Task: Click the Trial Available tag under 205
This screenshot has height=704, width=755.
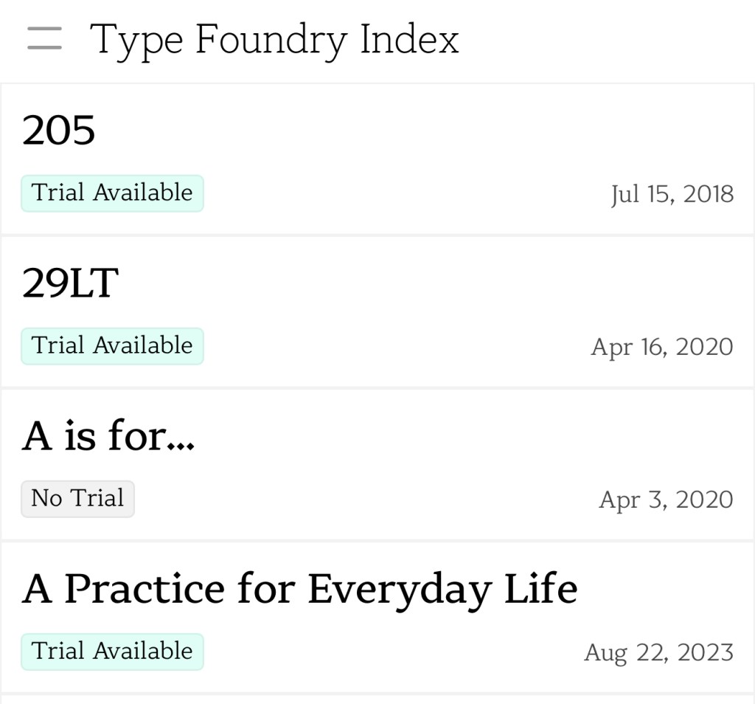Action: [112, 193]
